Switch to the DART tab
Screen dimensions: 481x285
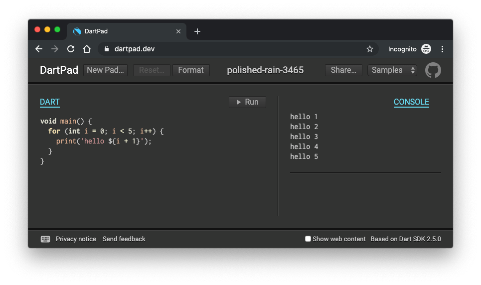coord(50,102)
